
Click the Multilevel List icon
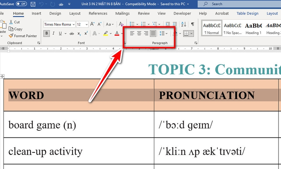155,24
